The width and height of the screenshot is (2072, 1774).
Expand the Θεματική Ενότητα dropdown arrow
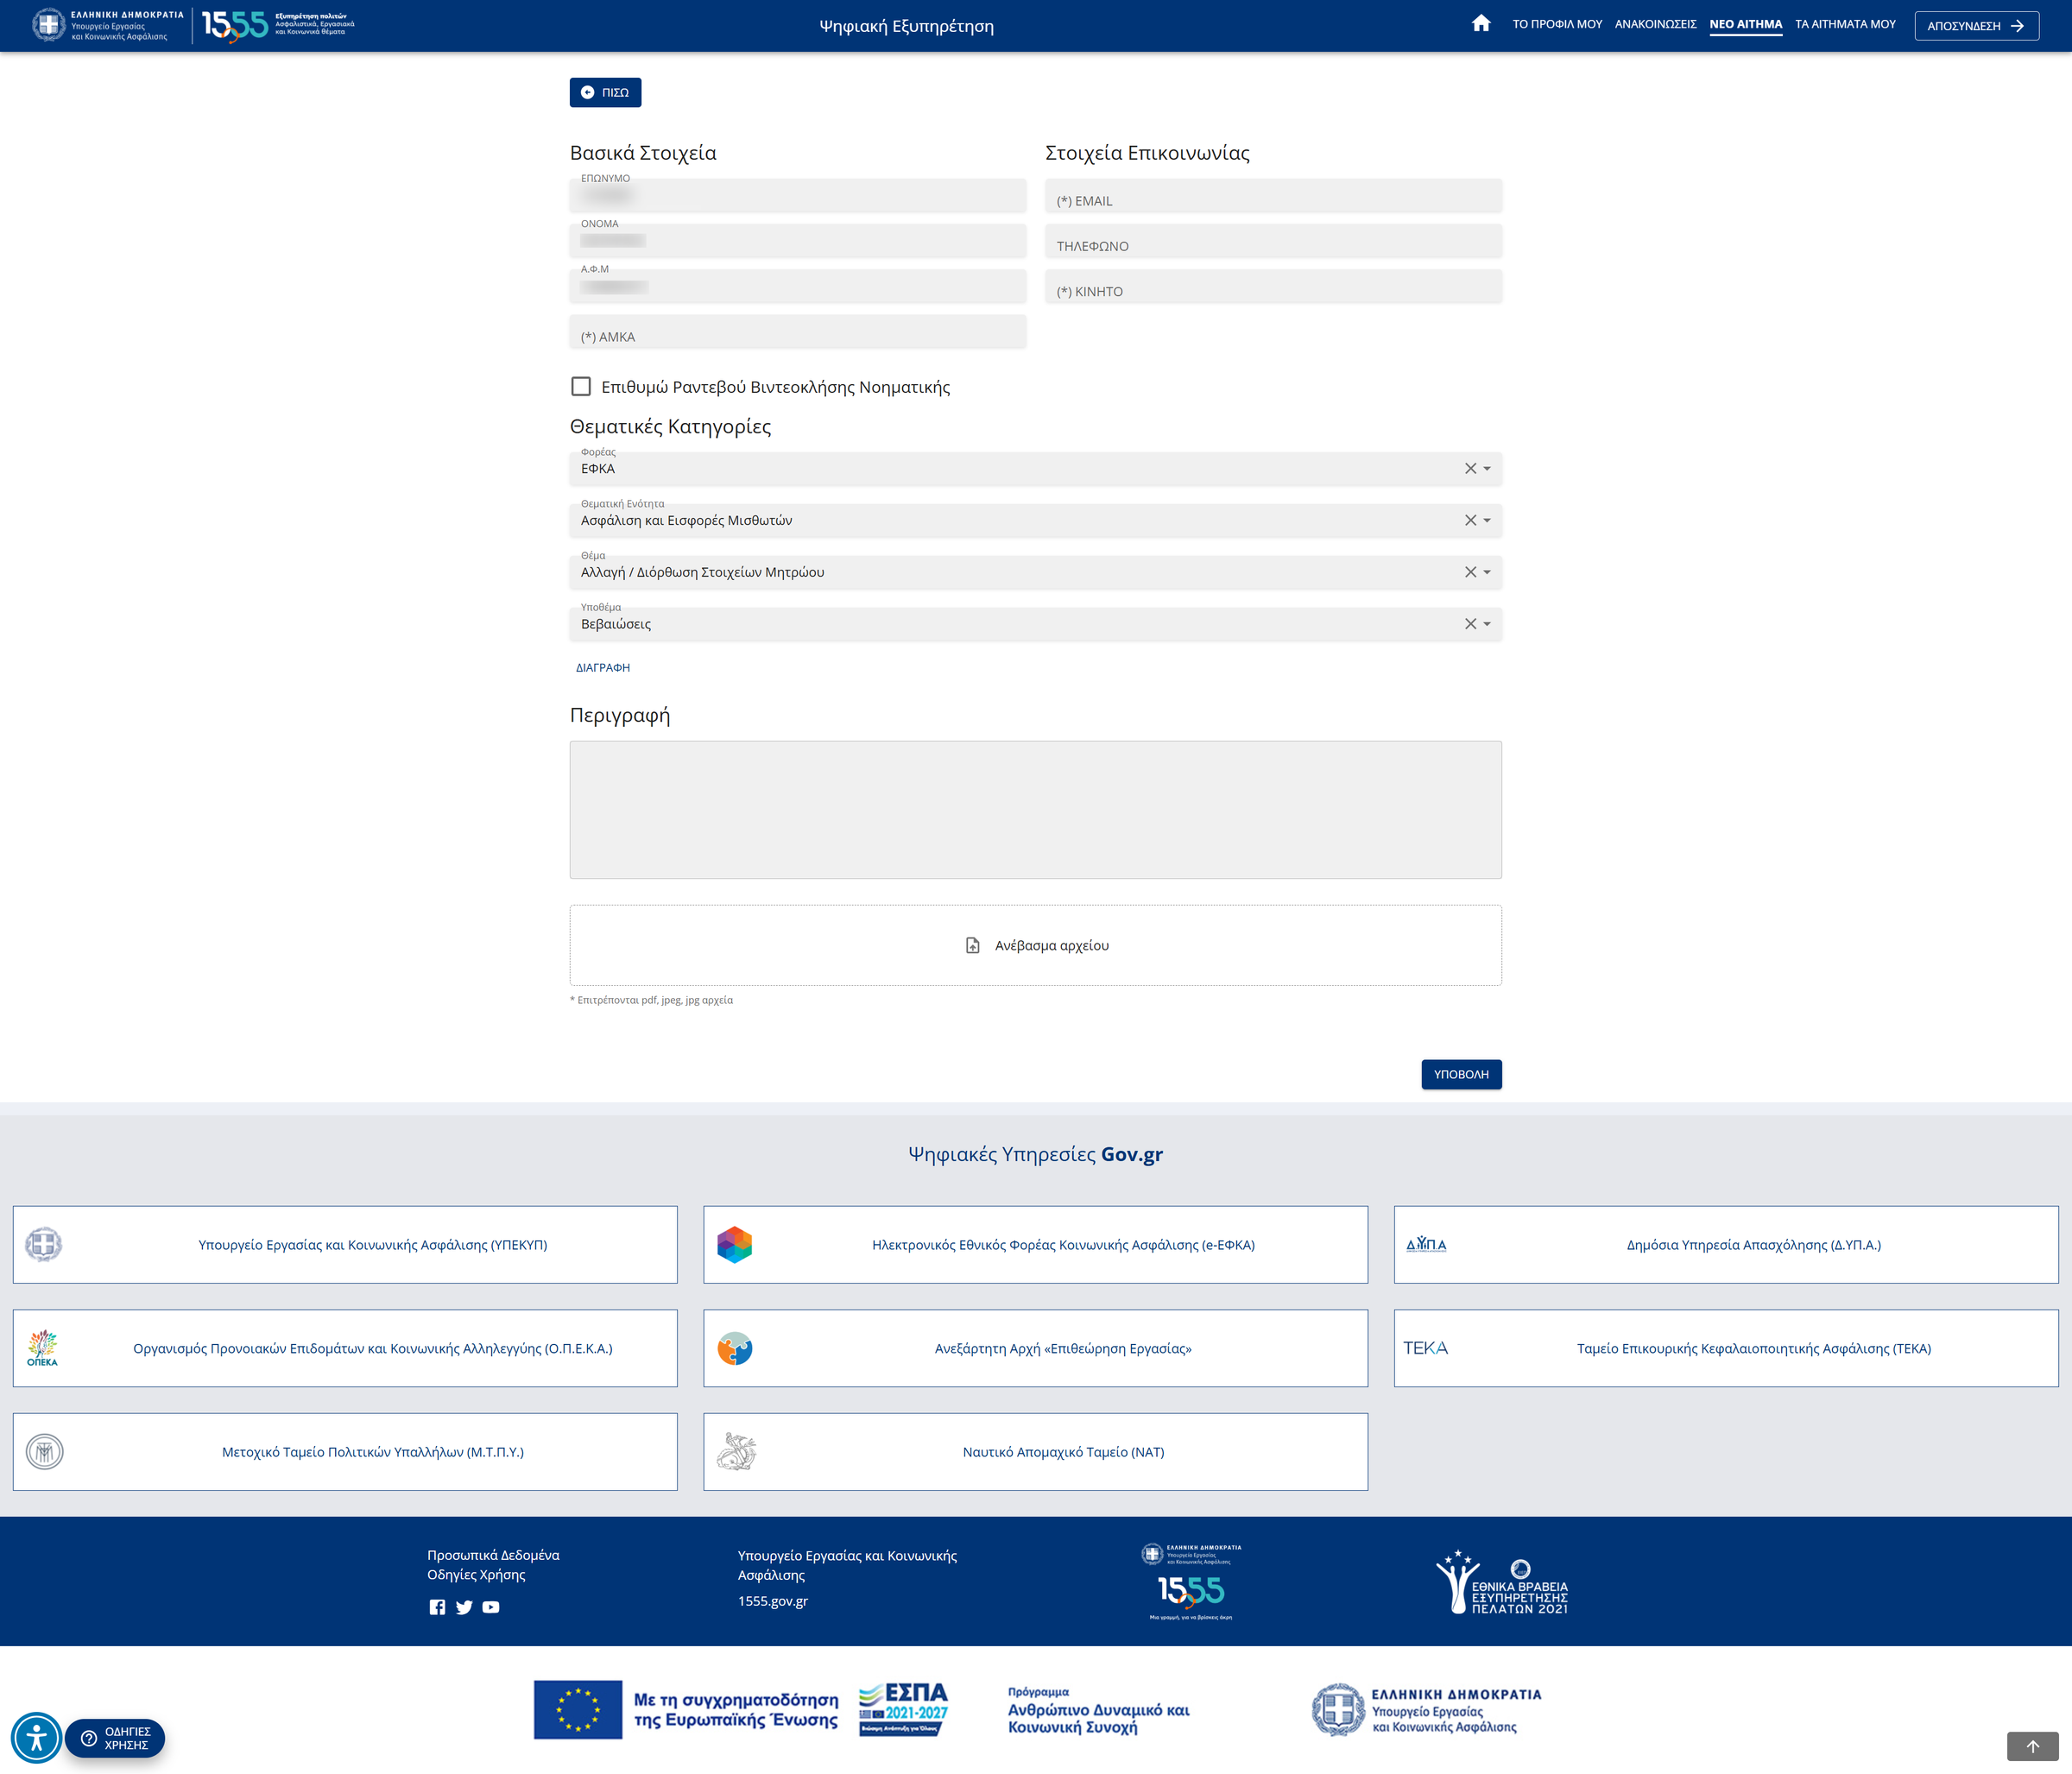(1487, 521)
